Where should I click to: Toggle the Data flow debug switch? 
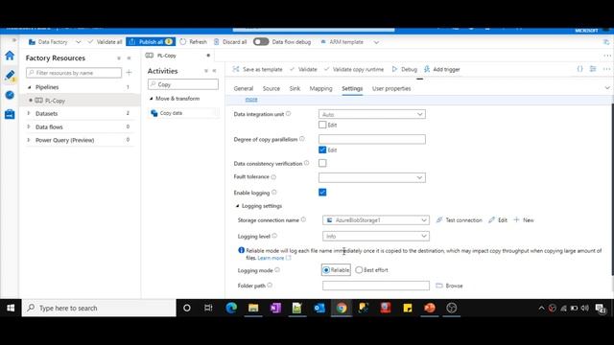click(x=261, y=41)
